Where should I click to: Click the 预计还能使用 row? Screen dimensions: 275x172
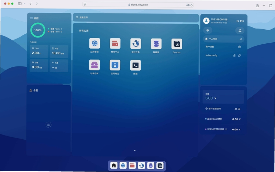223,109
